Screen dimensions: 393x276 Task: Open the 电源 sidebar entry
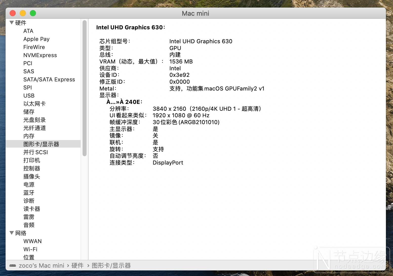point(29,185)
